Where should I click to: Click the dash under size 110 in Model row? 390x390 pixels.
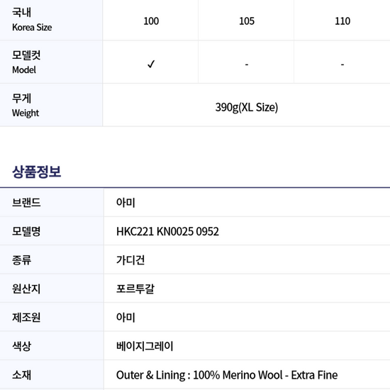coord(342,65)
